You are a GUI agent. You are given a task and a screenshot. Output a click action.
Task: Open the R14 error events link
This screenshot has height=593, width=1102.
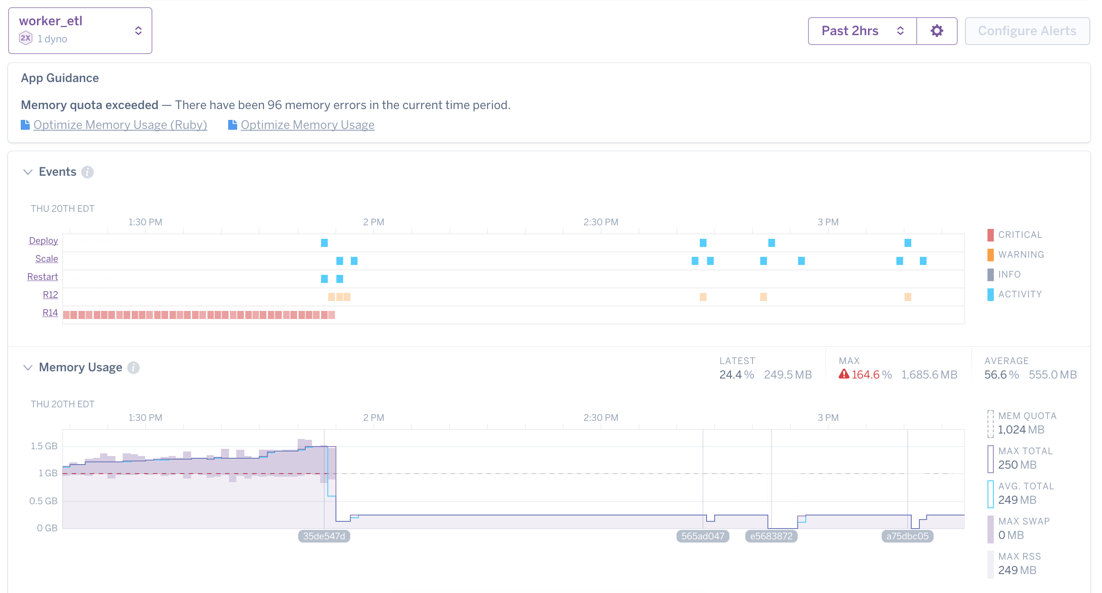(50, 312)
